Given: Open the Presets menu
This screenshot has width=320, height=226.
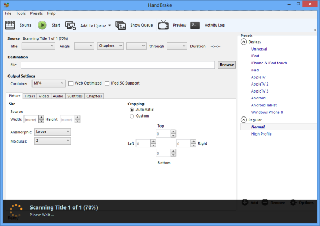Looking at the screenshot, I should [x=36, y=13].
